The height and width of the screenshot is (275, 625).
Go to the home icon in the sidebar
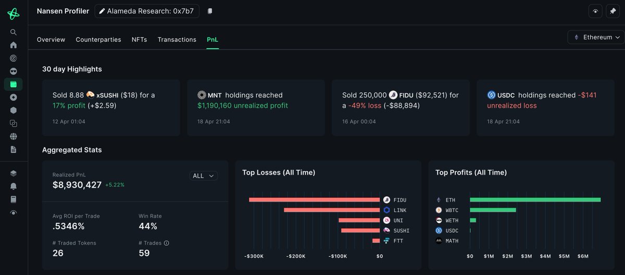coord(14,45)
